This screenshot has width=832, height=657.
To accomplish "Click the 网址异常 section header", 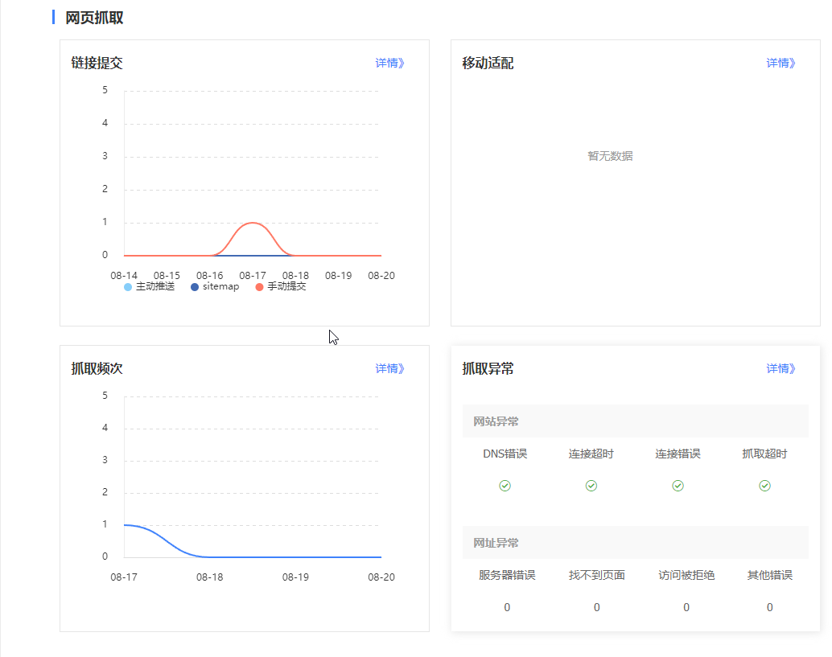I will (x=496, y=543).
